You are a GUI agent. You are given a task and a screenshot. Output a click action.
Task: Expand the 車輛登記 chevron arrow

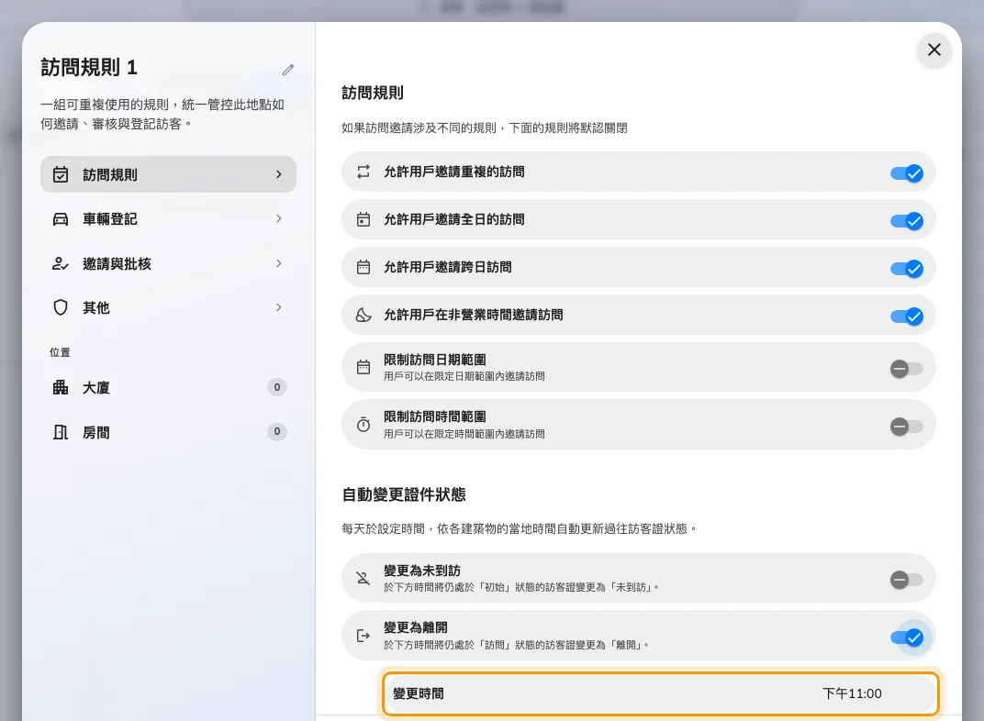tap(279, 218)
